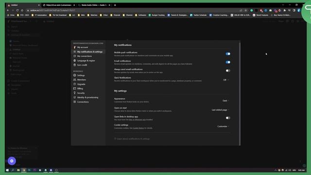
Task: Click the Members people icon
Action: click(74, 80)
